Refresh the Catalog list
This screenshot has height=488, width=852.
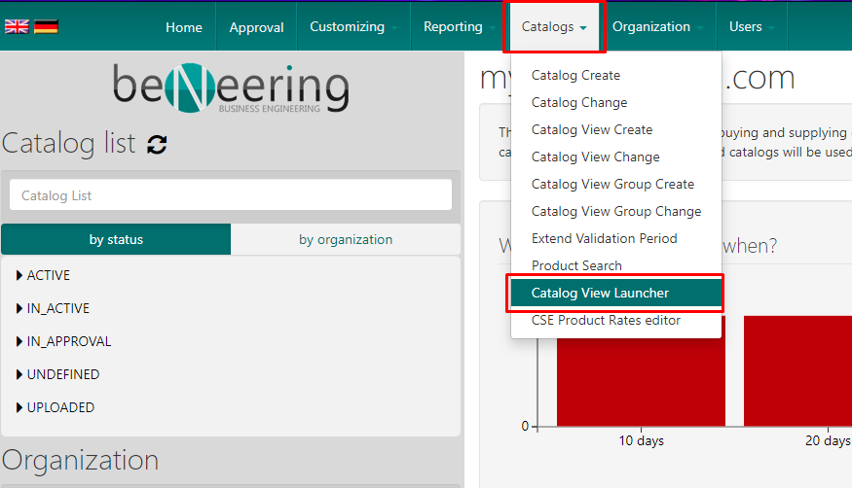157,145
